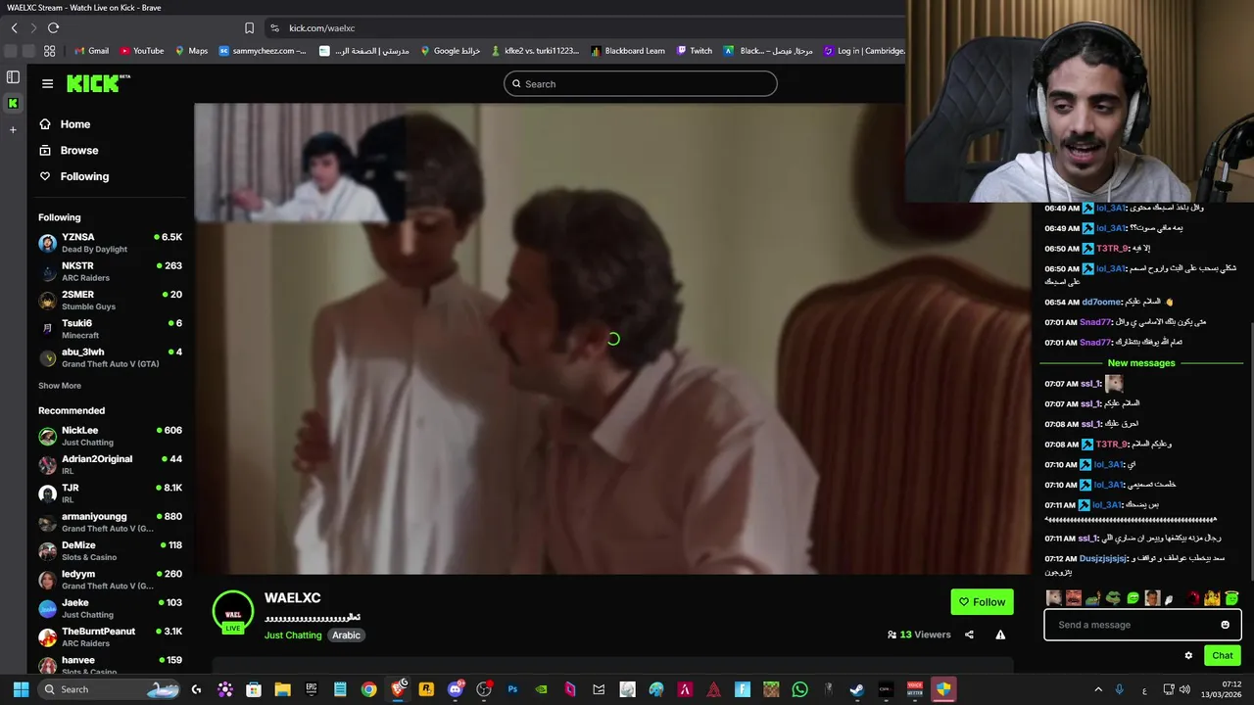
Task: Open the emoji picker in chat input
Action: pyautogui.click(x=1225, y=625)
